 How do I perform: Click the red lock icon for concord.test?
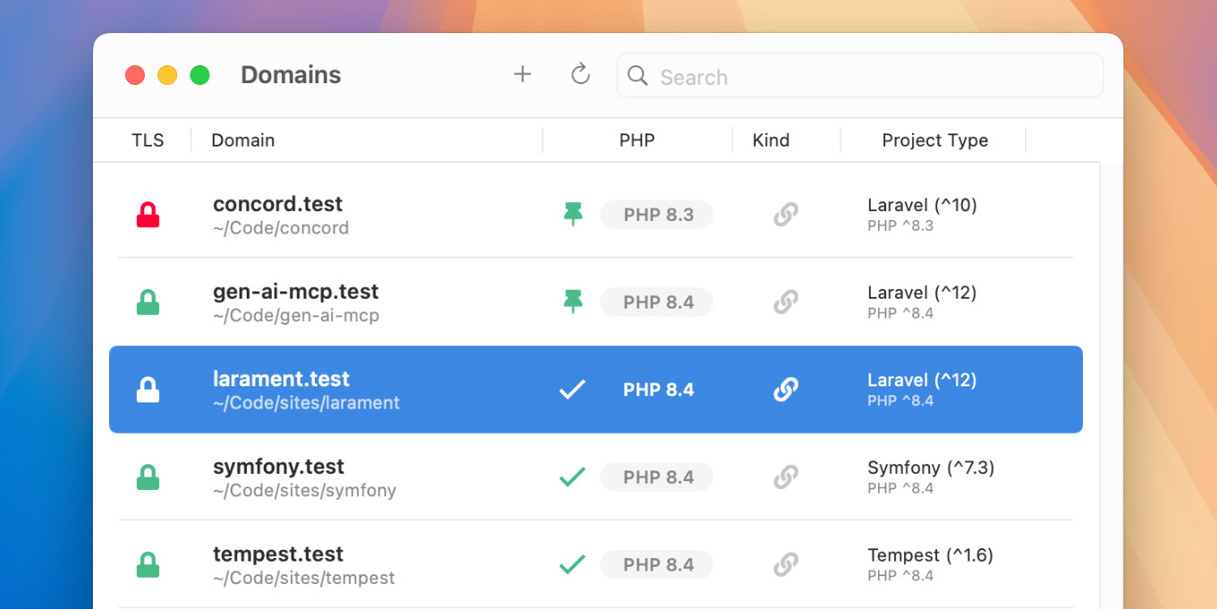pos(148,215)
